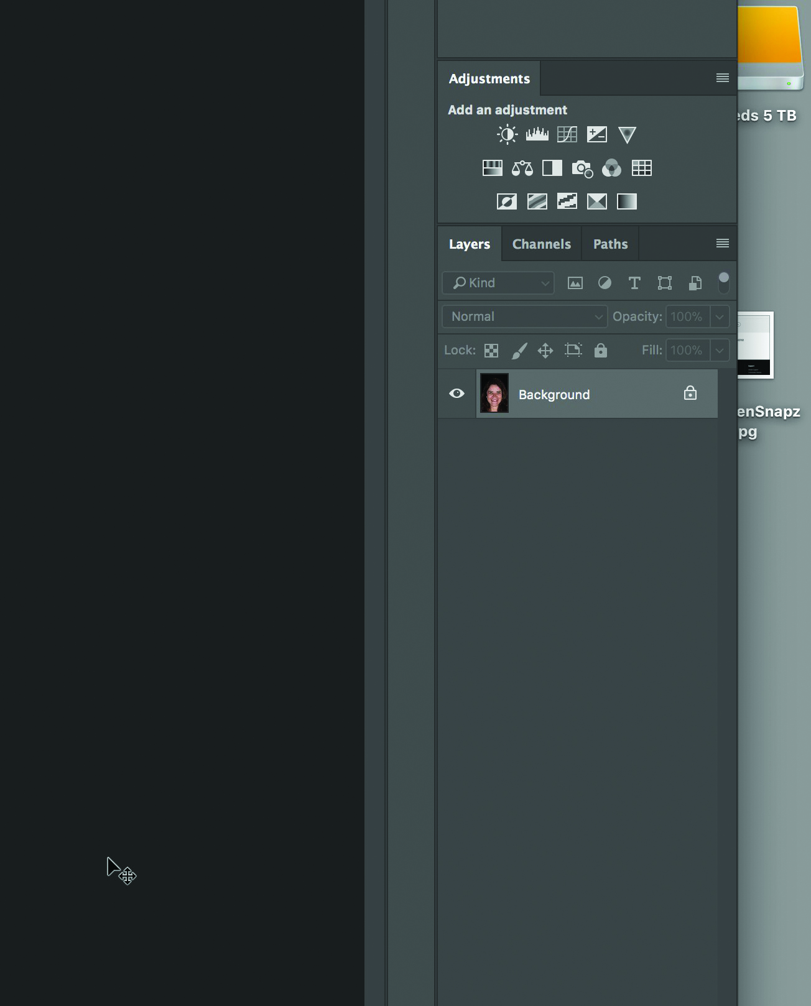Screen dimensions: 811x1006
Task: Open the Kind filter type dropdown
Action: [x=498, y=283]
